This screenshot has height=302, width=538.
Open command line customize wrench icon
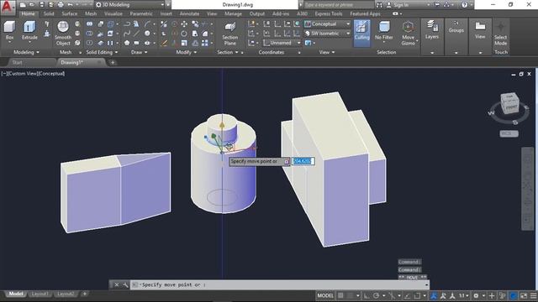(x=125, y=284)
